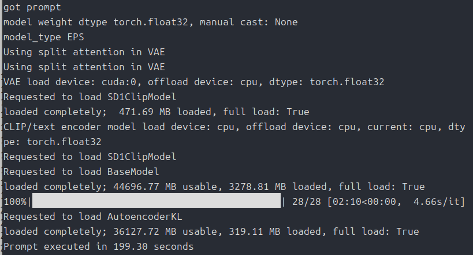Click the "Prompt executed in 199.30 seconds" line
This screenshot has width=473, height=255.
pyautogui.click(x=98, y=246)
